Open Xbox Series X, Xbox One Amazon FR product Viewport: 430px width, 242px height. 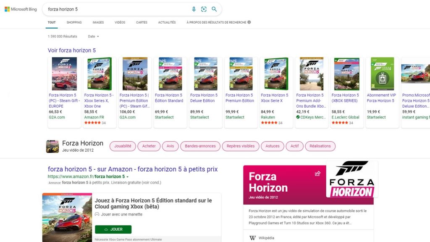coord(99,100)
